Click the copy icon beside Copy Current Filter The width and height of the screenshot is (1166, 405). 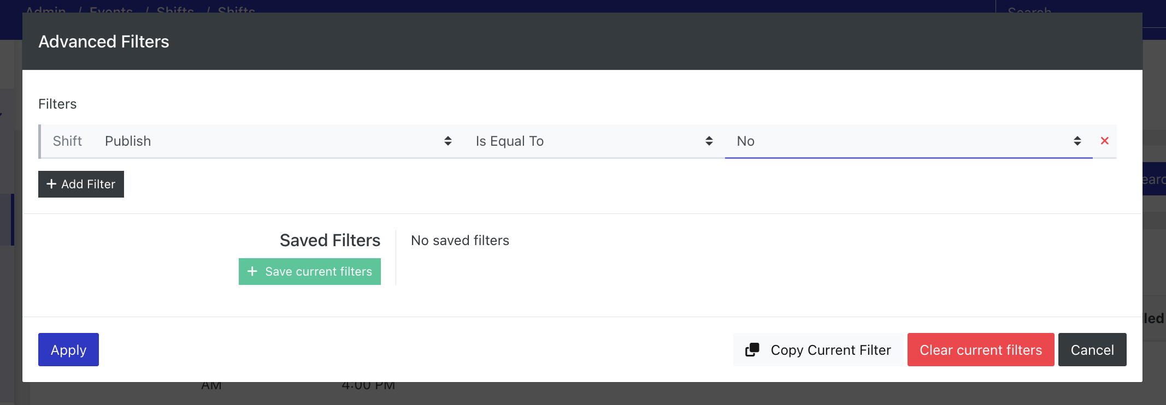click(x=752, y=349)
